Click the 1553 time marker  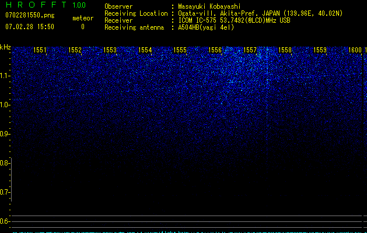pos(110,50)
